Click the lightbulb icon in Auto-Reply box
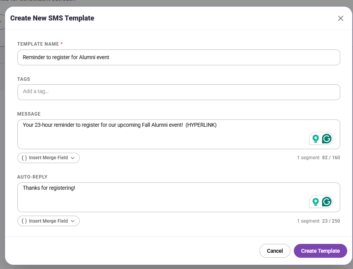 coord(315,202)
